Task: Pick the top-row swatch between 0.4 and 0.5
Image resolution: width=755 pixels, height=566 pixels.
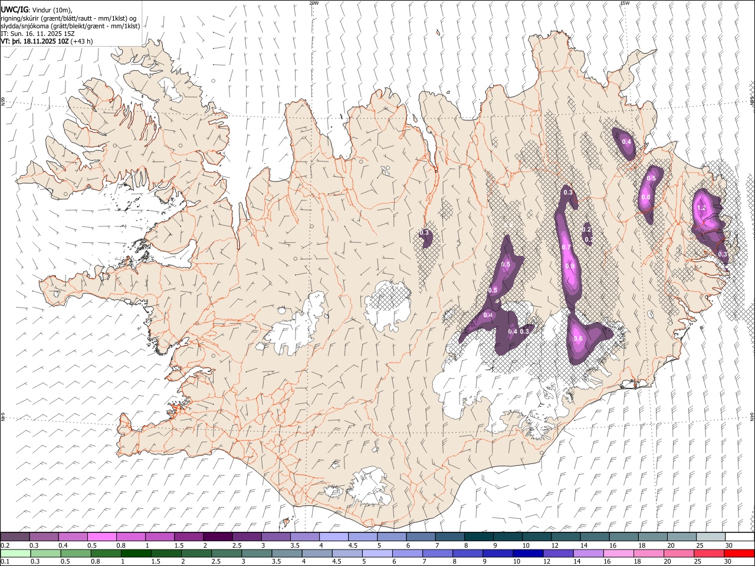Action: pos(73,537)
